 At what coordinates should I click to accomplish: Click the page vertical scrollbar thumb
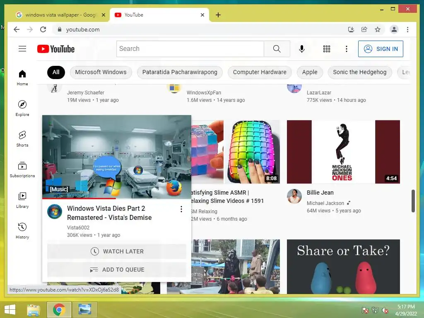click(x=413, y=201)
